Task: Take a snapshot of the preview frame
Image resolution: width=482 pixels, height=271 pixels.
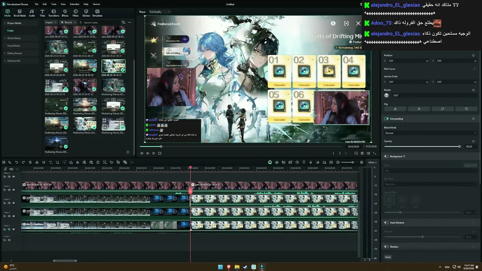Action: click(362, 153)
